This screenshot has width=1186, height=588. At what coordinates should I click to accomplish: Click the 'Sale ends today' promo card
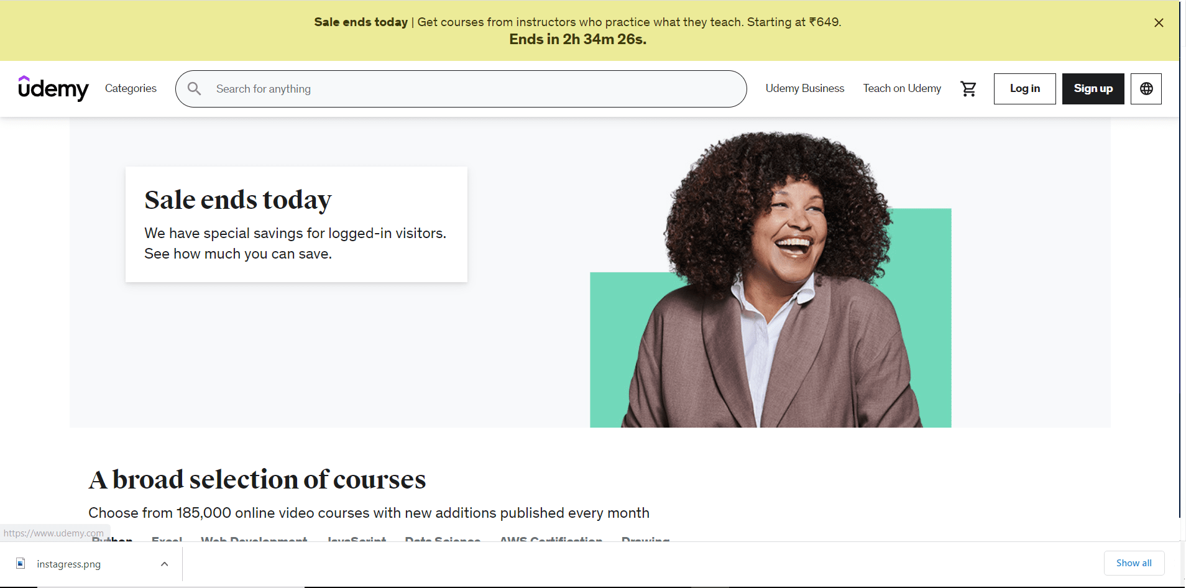click(296, 224)
